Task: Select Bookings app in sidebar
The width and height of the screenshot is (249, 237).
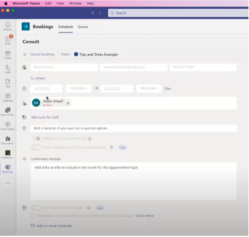Action: (8, 169)
